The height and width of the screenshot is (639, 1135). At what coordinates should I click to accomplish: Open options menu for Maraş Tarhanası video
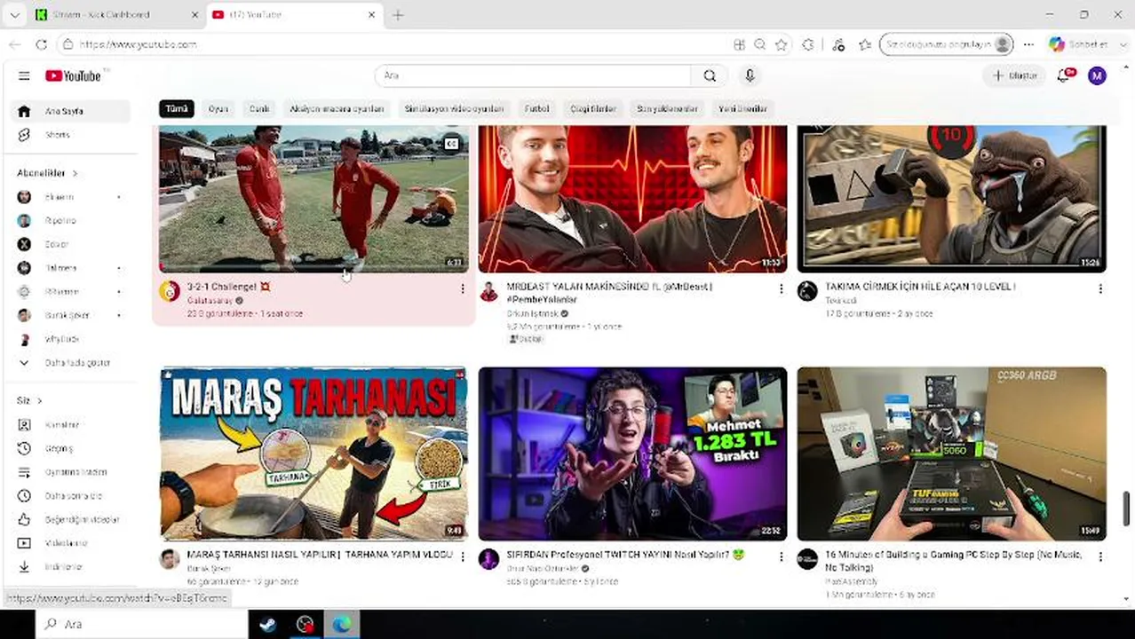pyautogui.click(x=462, y=556)
